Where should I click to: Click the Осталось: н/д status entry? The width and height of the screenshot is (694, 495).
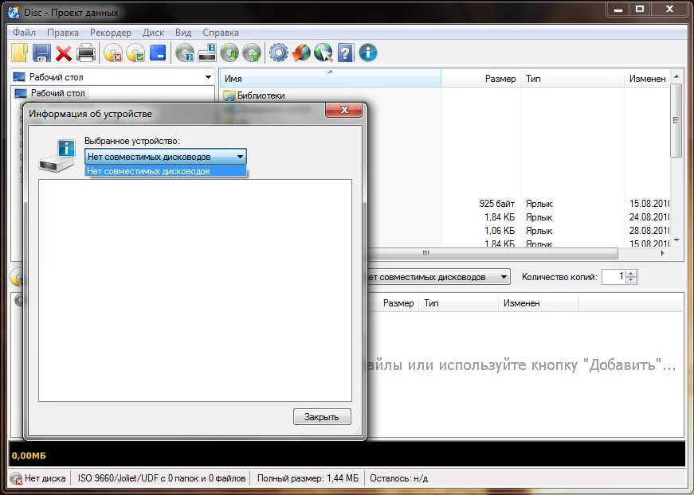click(398, 478)
